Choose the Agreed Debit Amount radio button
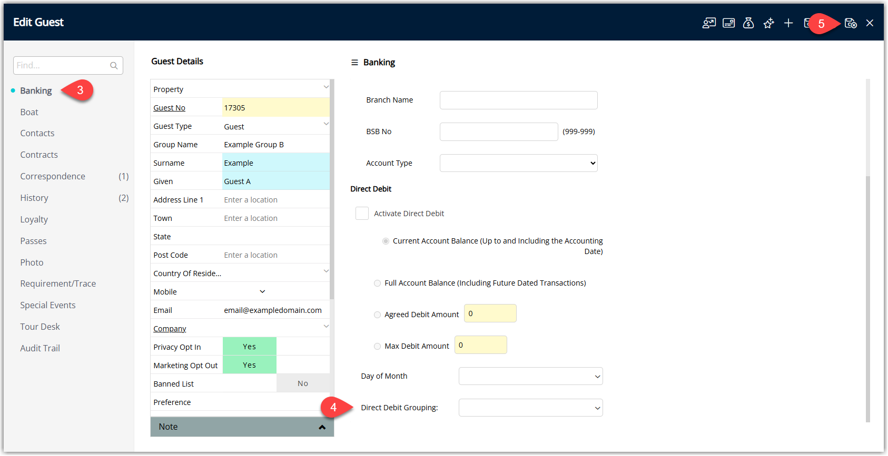The width and height of the screenshot is (888, 456). 377,315
